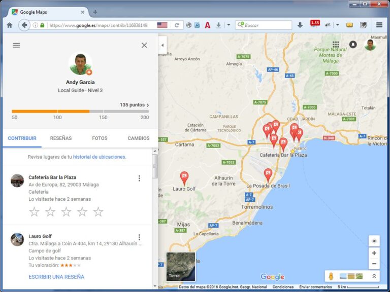Click the Lauro Golf map pin
The width and height of the screenshot is (390, 292).
pyautogui.click(x=184, y=178)
